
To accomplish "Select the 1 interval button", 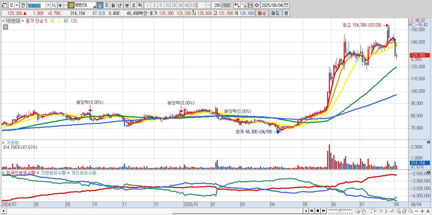I will (x=147, y=5).
